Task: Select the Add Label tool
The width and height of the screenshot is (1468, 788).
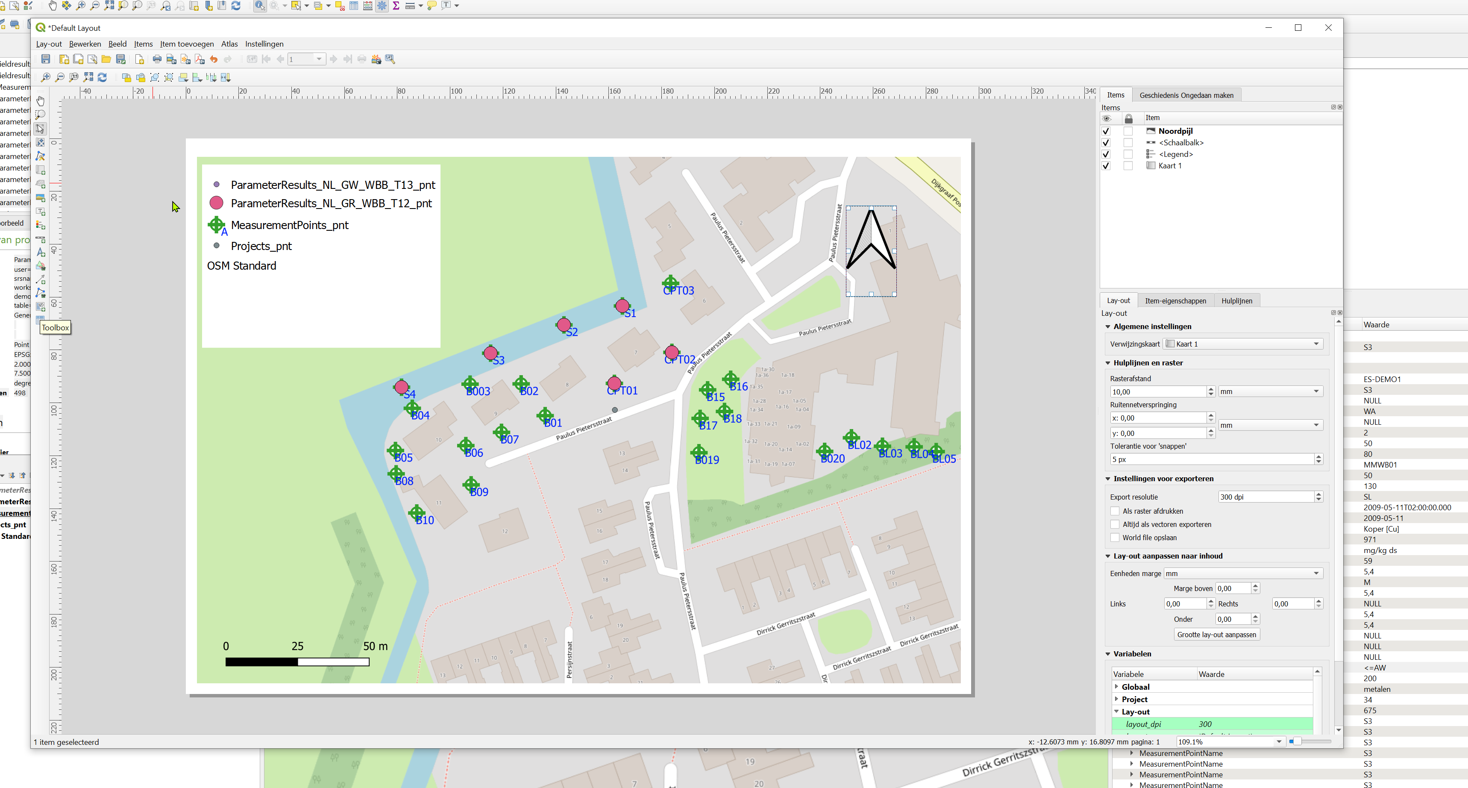Action: (40, 212)
